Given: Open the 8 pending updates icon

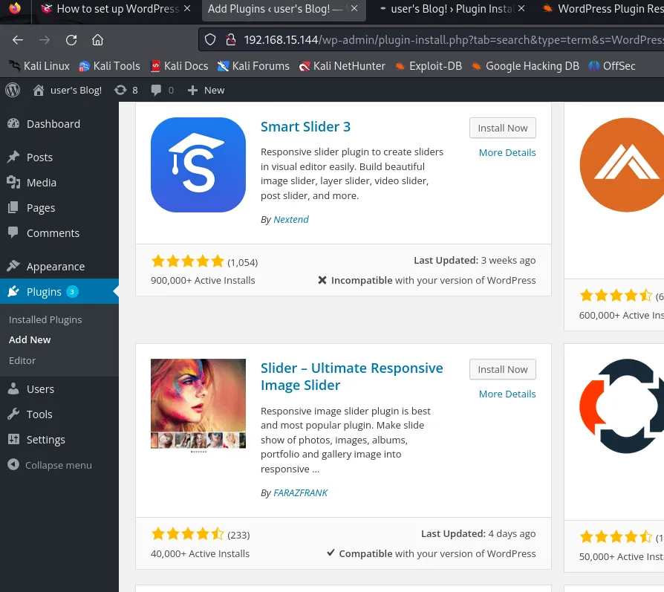Looking at the screenshot, I should click(126, 90).
